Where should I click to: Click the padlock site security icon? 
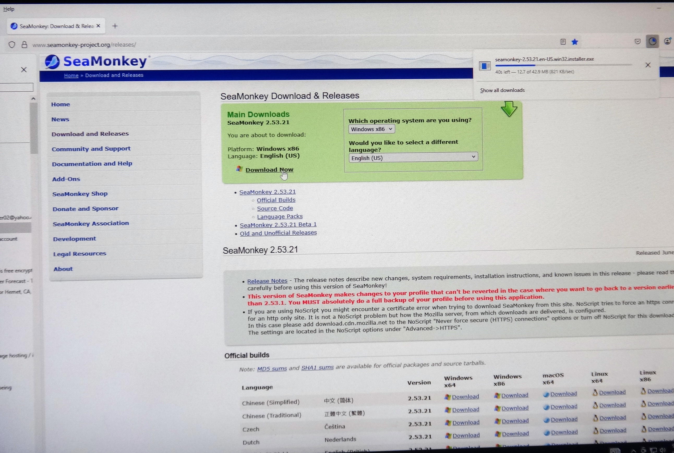25,45
